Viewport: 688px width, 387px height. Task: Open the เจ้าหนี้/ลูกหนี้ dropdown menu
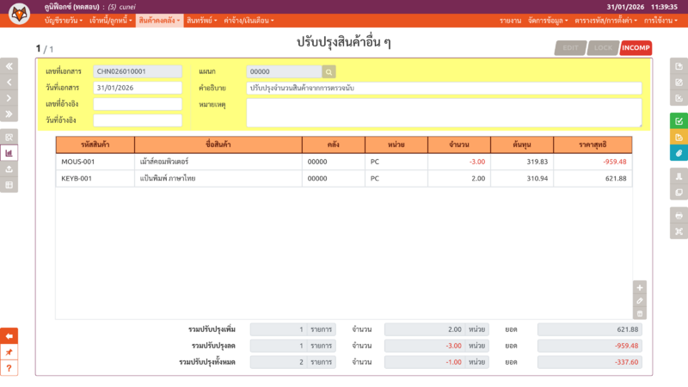(x=111, y=21)
